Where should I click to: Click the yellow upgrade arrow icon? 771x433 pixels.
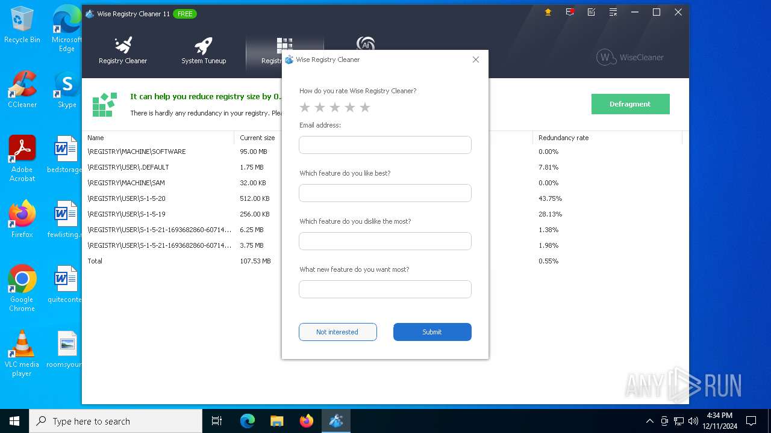tap(548, 12)
